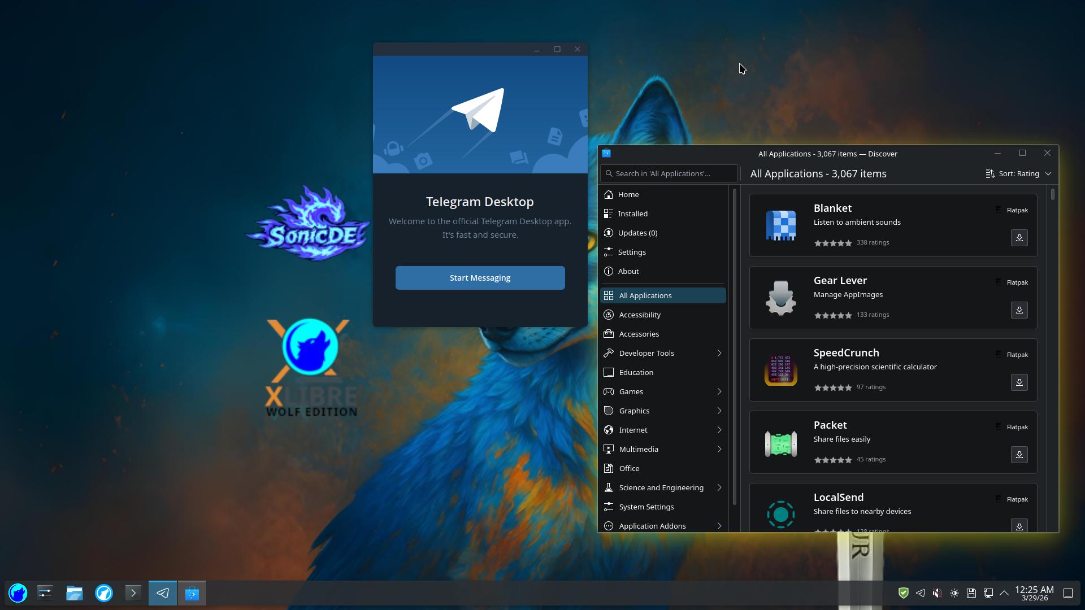The height and width of the screenshot is (610, 1085).
Task: Open the brightness tray icon
Action: point(954,593)
